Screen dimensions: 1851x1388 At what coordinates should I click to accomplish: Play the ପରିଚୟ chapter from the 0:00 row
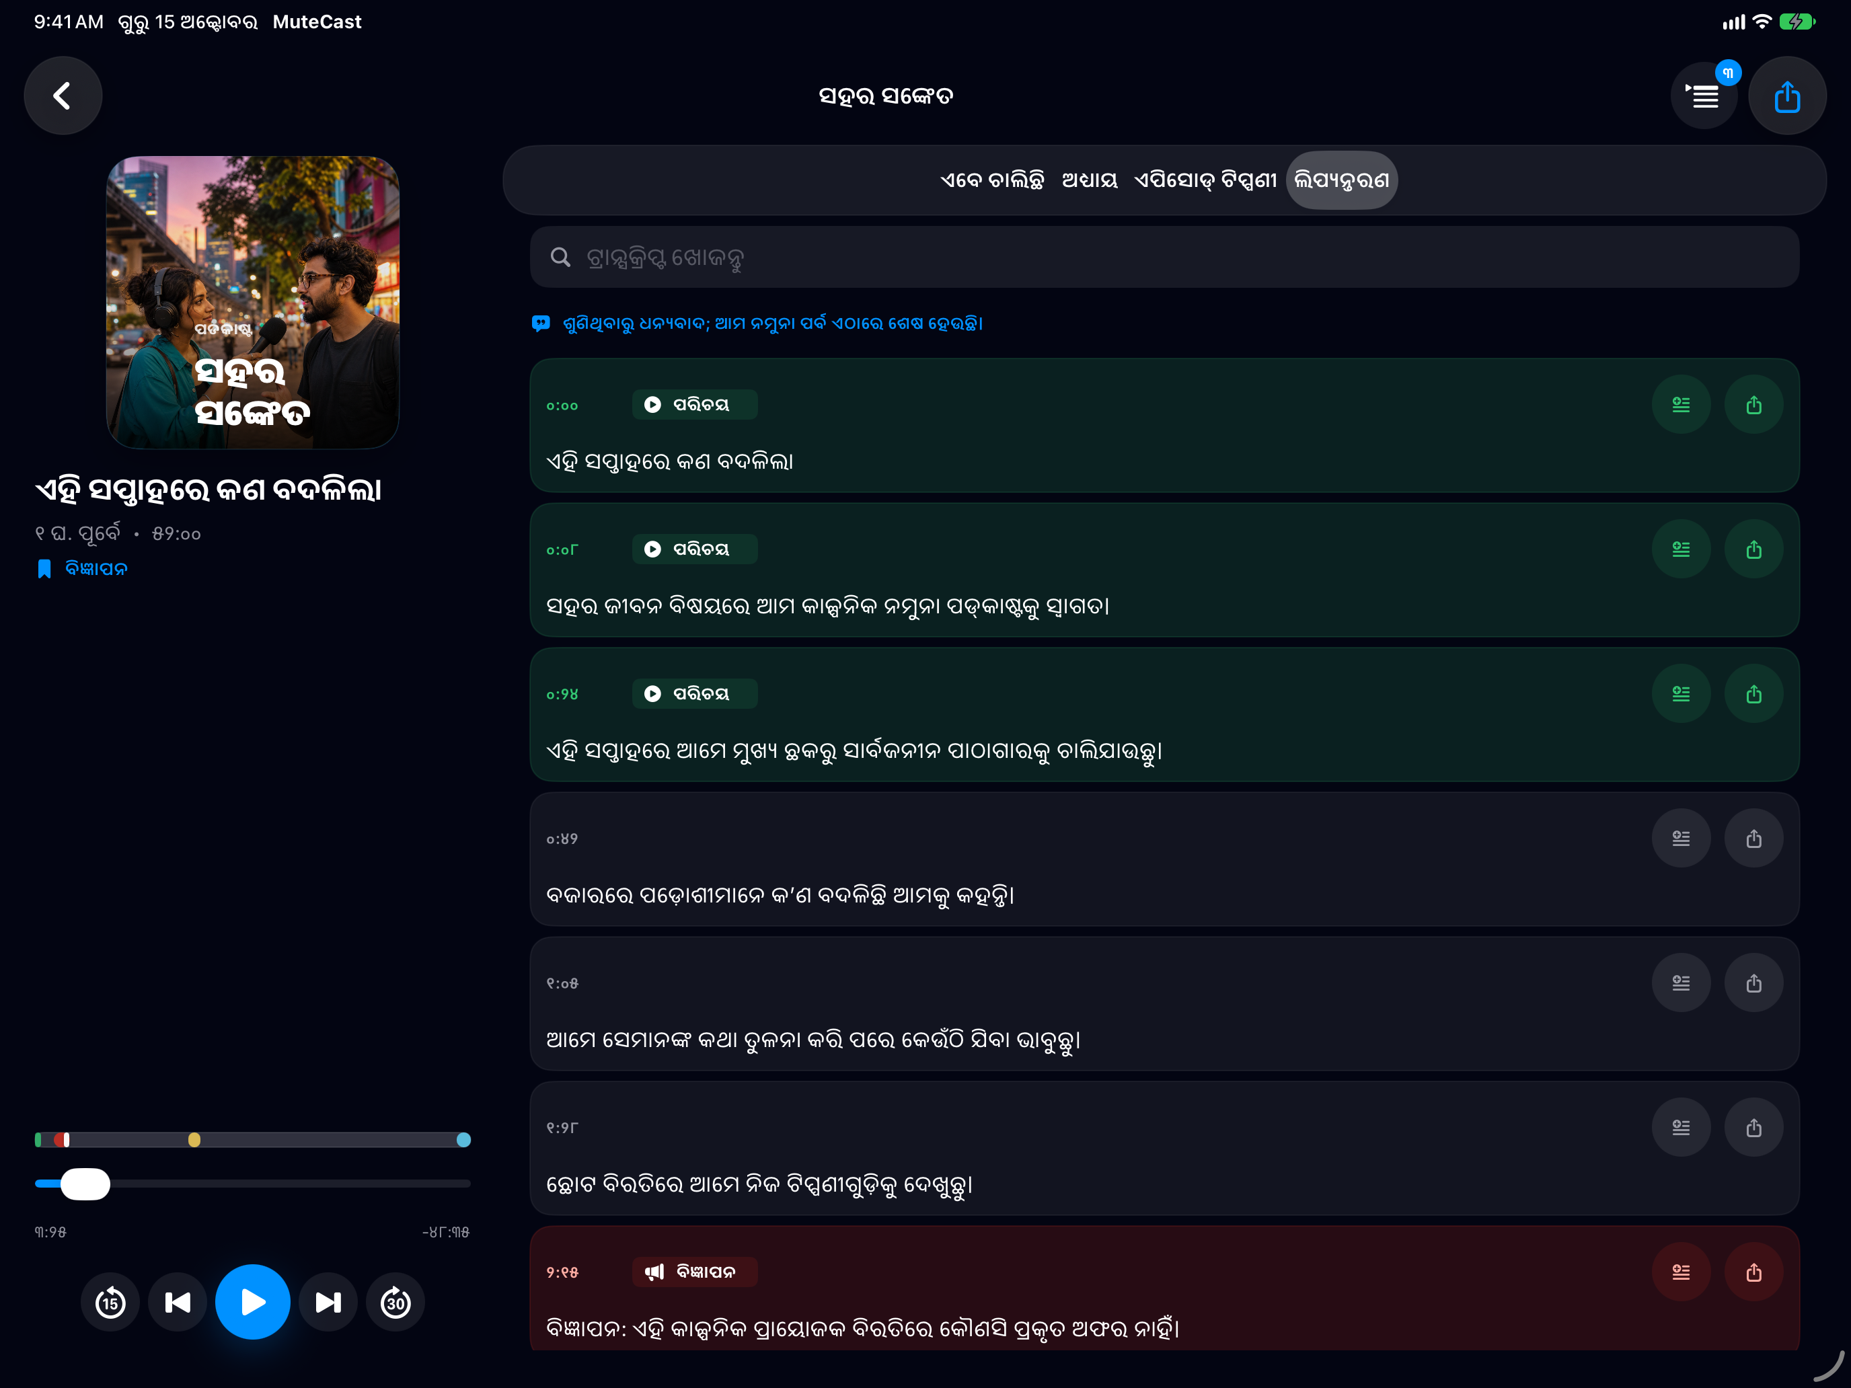(x=695, y=405)
